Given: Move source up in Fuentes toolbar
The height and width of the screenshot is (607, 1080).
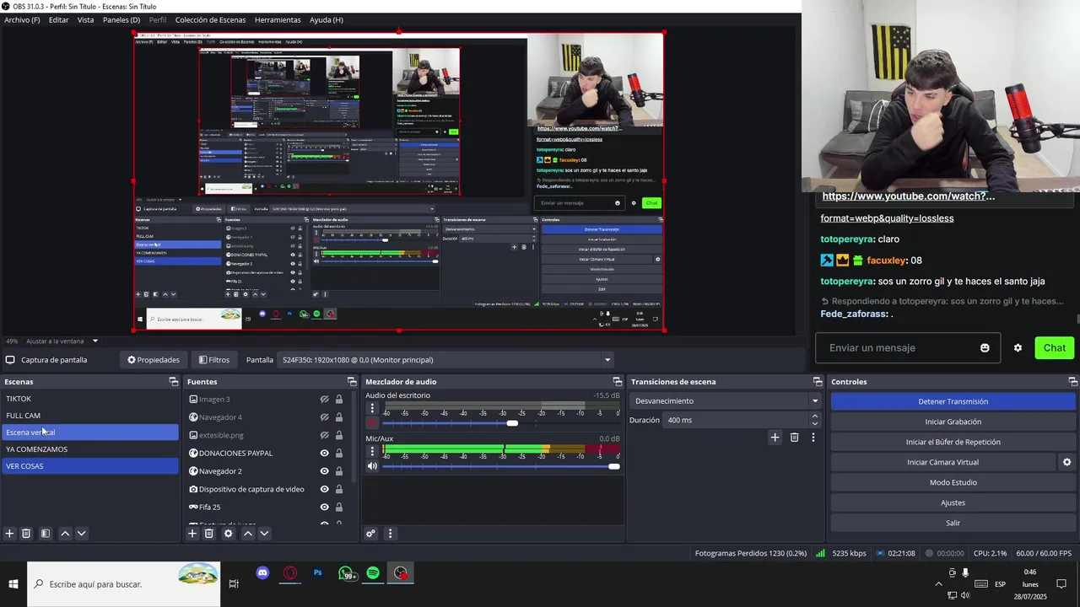Looking at the screenshot, I should click(248, 534).
